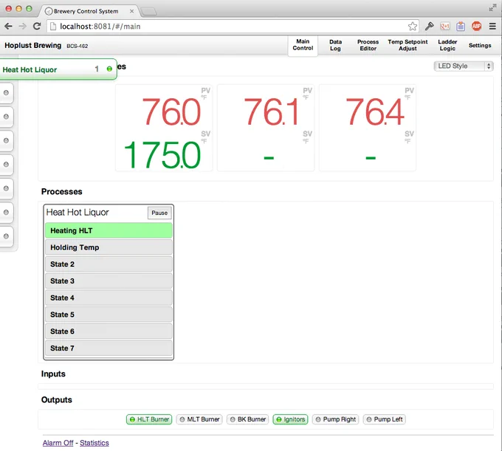The height and width of the screenshot is (451, 502).
Task: Select State 7 in process list
Action: tap(109, 348)
